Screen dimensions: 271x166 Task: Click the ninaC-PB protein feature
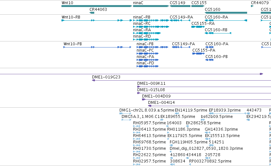pos(152,47)
